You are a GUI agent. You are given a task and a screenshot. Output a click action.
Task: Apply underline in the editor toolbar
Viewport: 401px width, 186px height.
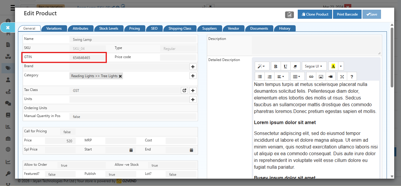285,66
